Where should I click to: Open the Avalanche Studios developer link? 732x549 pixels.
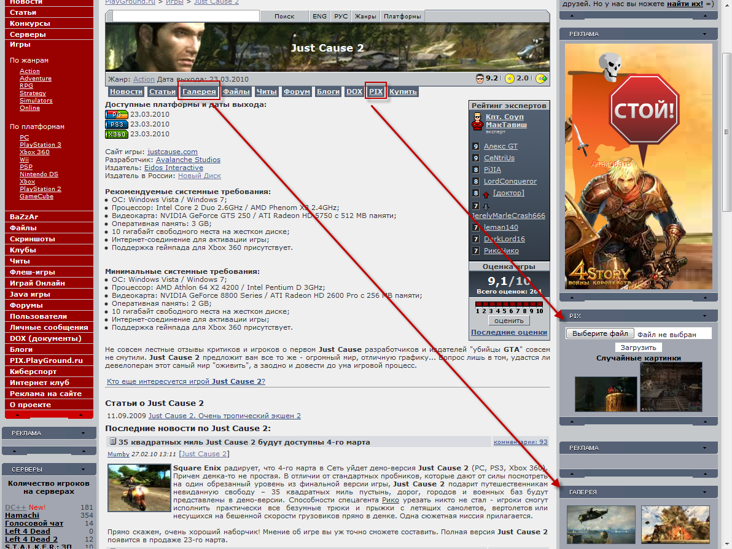(x=188, y=160)
